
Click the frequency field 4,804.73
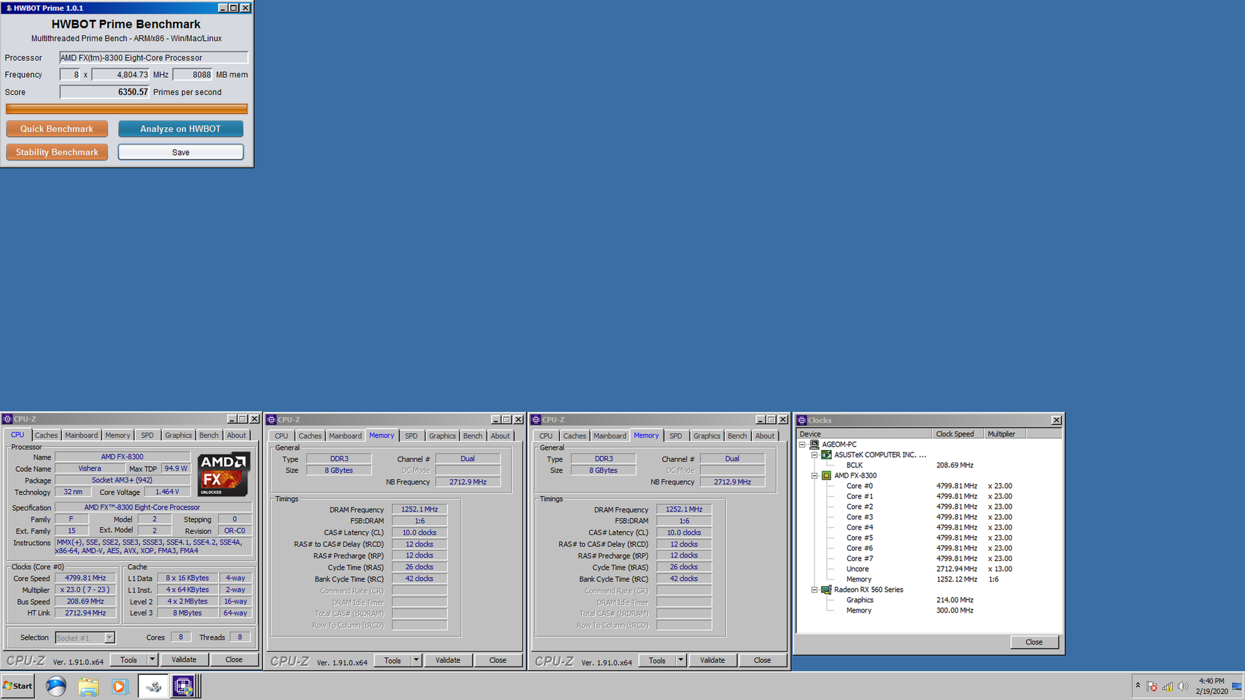pos(121,75)
